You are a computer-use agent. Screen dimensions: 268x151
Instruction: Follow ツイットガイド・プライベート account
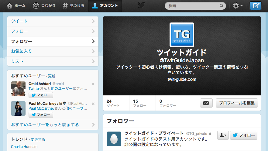point(244,135)
